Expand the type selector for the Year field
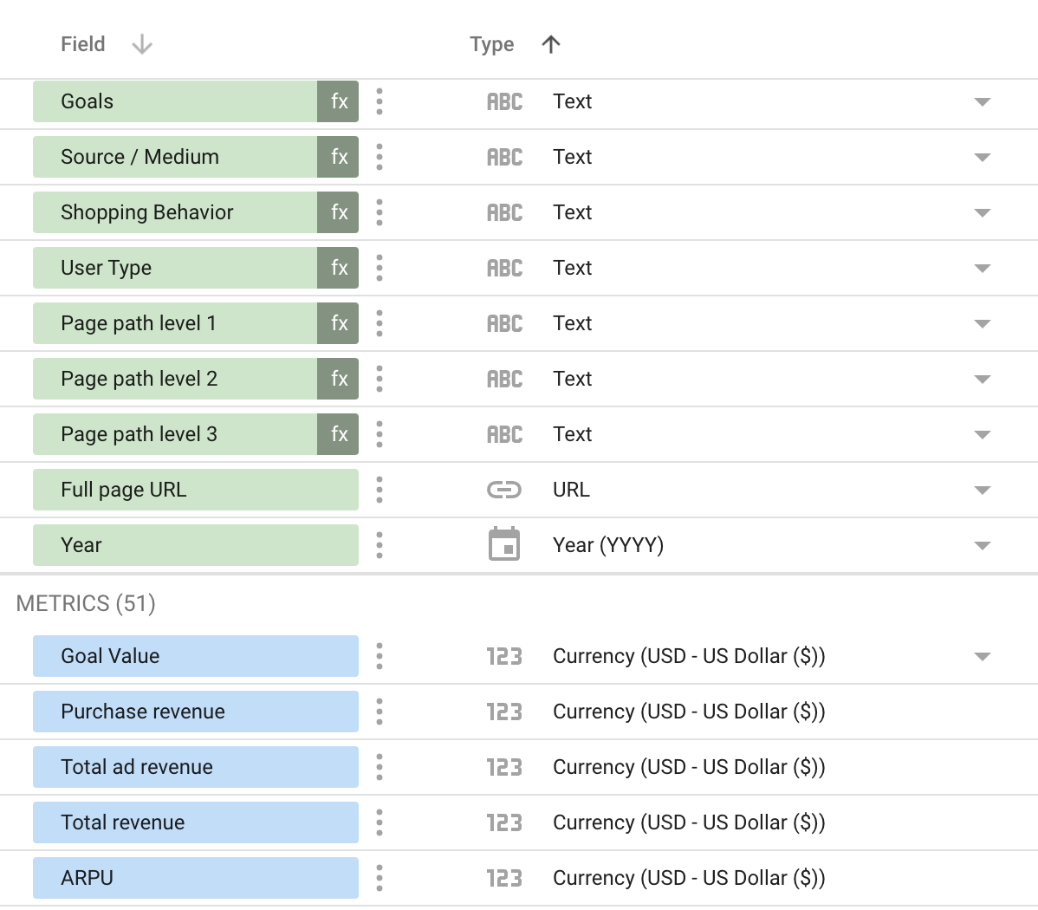The image size is (1038, 910). pos(981,545)
